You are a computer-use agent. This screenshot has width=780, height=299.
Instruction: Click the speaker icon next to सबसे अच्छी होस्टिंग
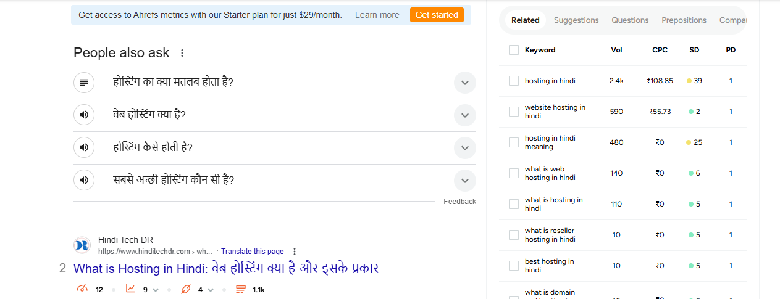pos(84,180)
